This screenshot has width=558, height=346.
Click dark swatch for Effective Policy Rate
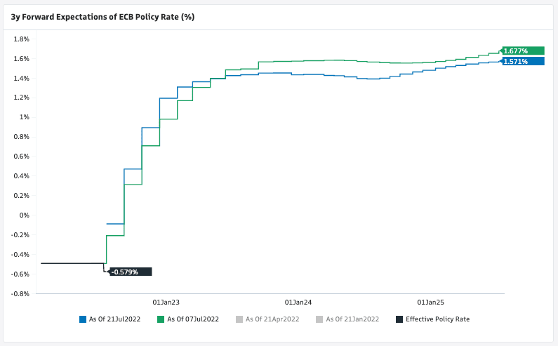tap(399, 319)
